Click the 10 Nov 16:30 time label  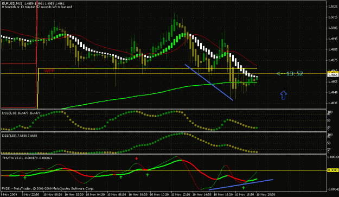tap(223, 195)
